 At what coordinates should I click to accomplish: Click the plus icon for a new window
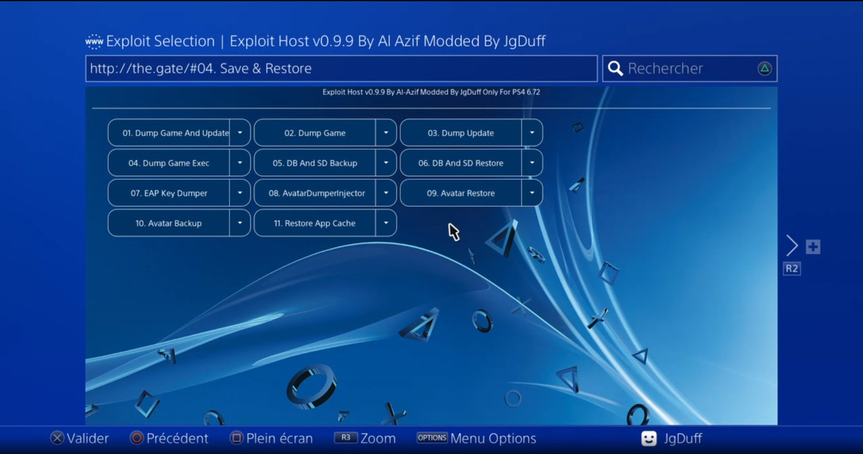tap(813, 247)
